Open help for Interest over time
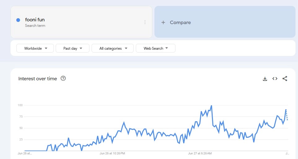The height and width of the screenshot is (159, 298). [x=63, y=79]
